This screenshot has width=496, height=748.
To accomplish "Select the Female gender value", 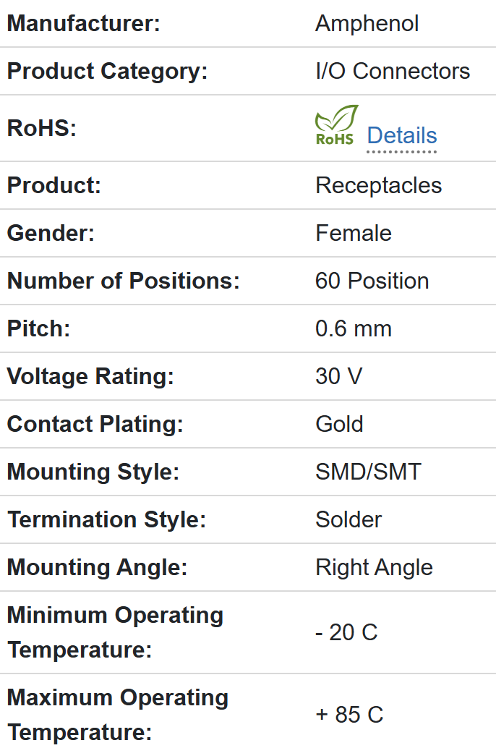I will 354,234.
